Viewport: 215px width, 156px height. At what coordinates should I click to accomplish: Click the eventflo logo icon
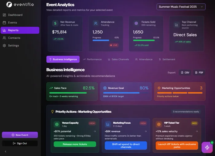coord(9,5)
